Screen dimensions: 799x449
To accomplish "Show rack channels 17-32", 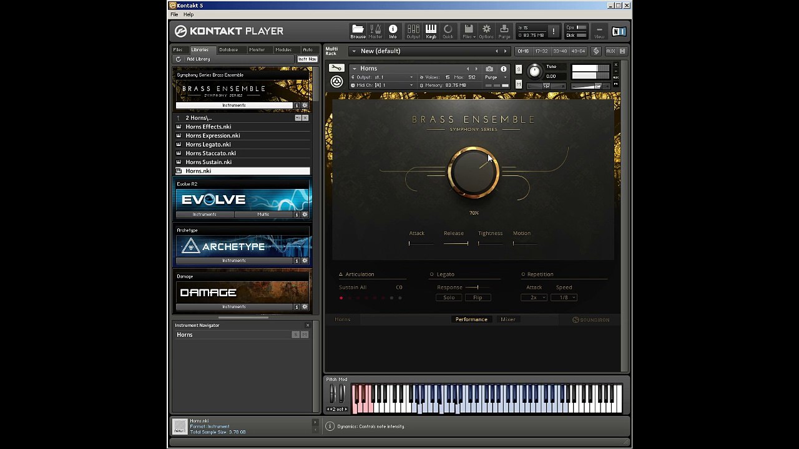I will pyautogui.click(x=541, y=51).
